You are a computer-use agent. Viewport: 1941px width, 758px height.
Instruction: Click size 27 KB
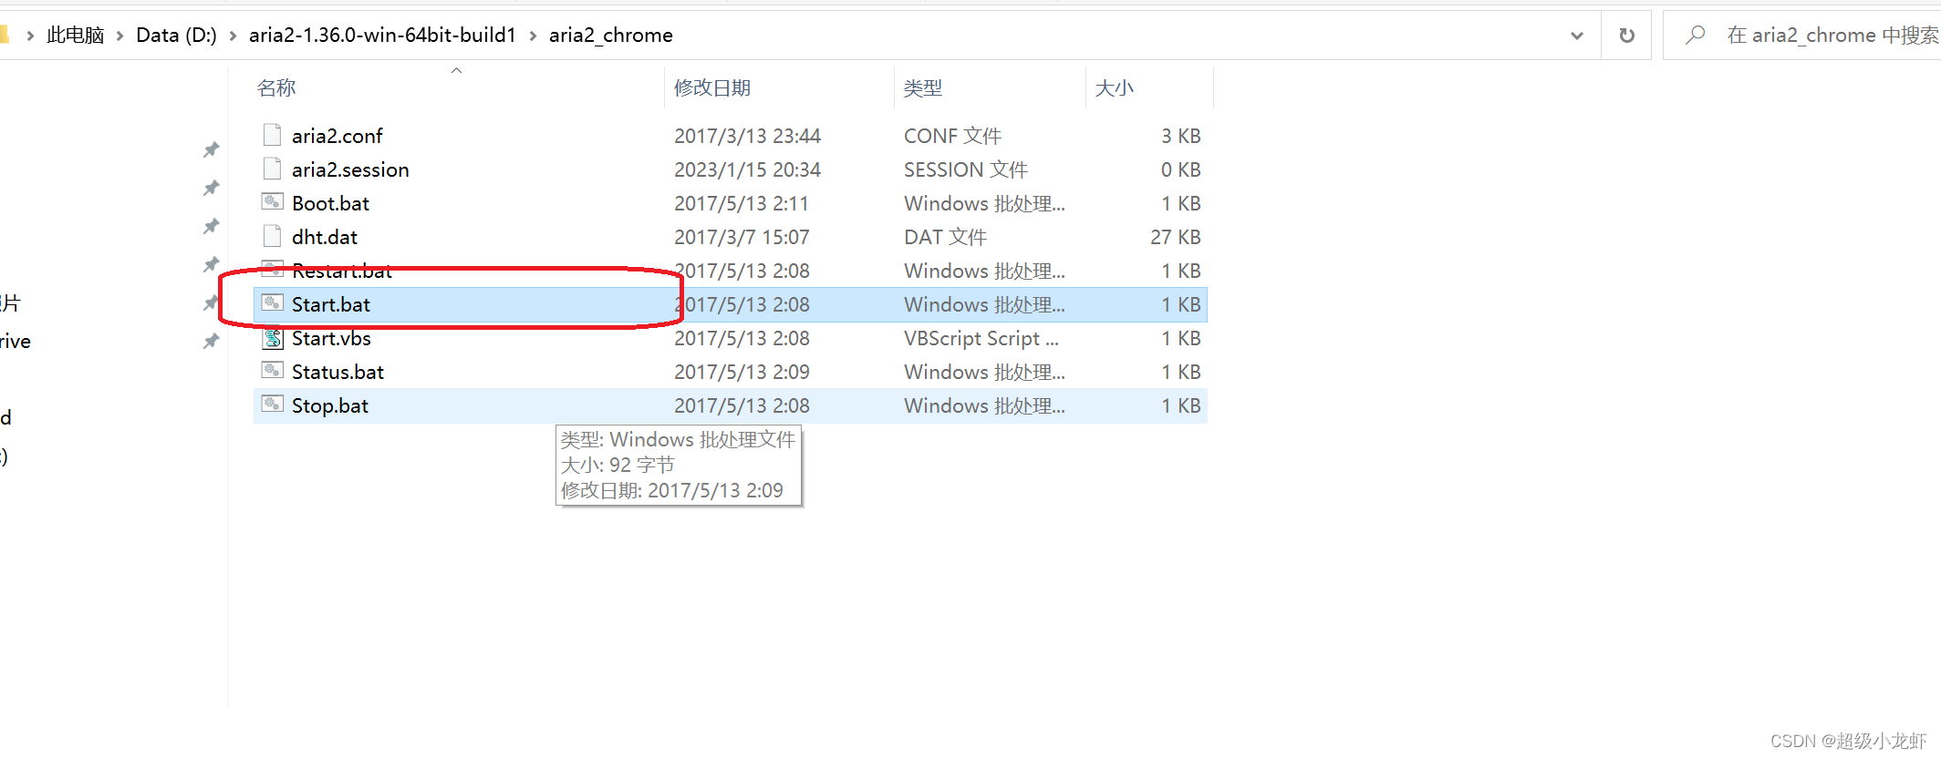point(1175,237)
